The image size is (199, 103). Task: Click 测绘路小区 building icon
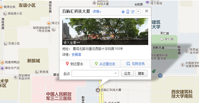tap(5, 14)
